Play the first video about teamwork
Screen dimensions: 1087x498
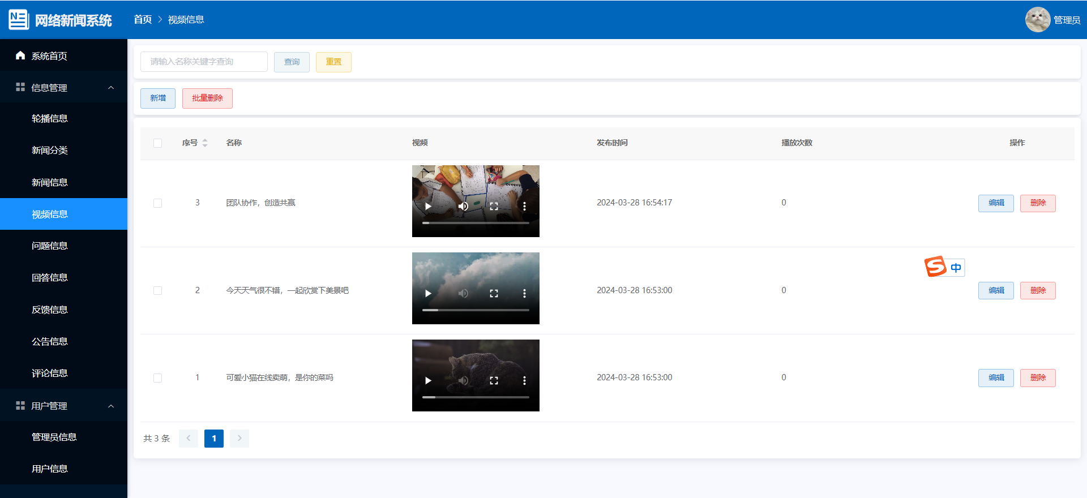pos(428,207)
